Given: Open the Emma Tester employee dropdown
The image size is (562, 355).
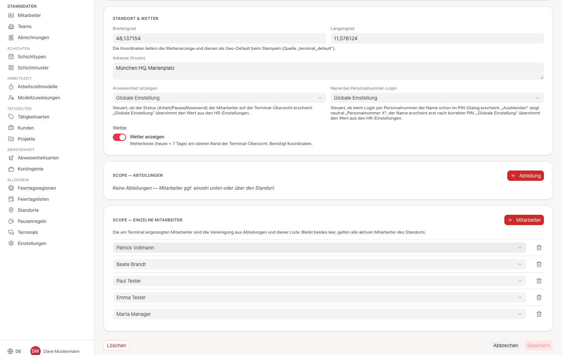Looking at the screenshot, I should [319, 297].
